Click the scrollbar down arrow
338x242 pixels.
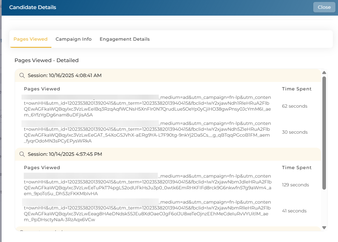point(324,227)
